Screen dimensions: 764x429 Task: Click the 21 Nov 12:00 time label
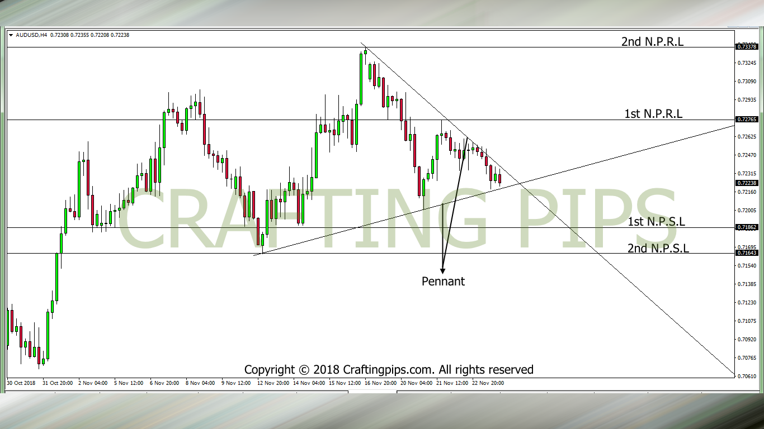[x=452, y=383]
